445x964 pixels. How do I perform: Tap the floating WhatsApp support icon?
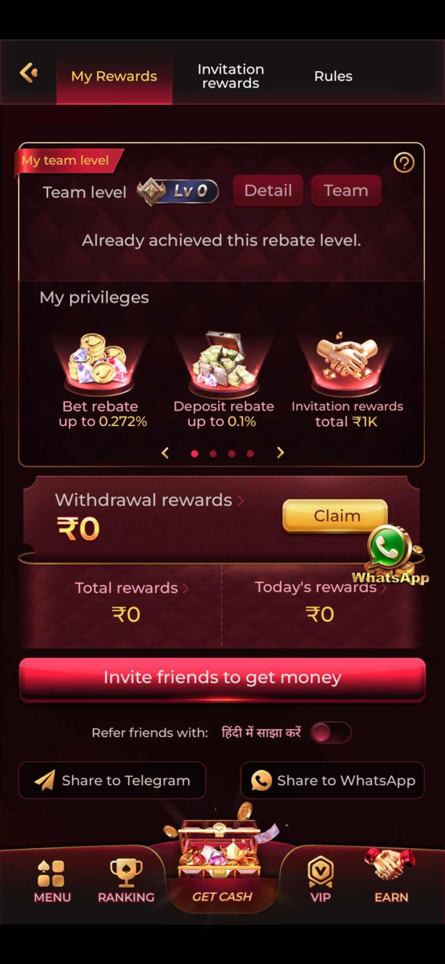click(x=391, y=554)
